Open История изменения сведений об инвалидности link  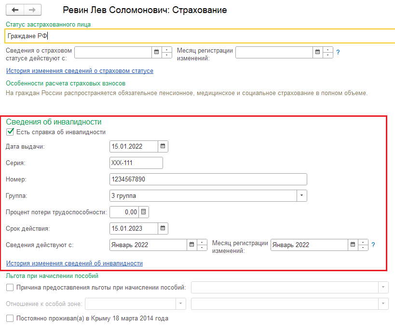click(x=74, y=263)
